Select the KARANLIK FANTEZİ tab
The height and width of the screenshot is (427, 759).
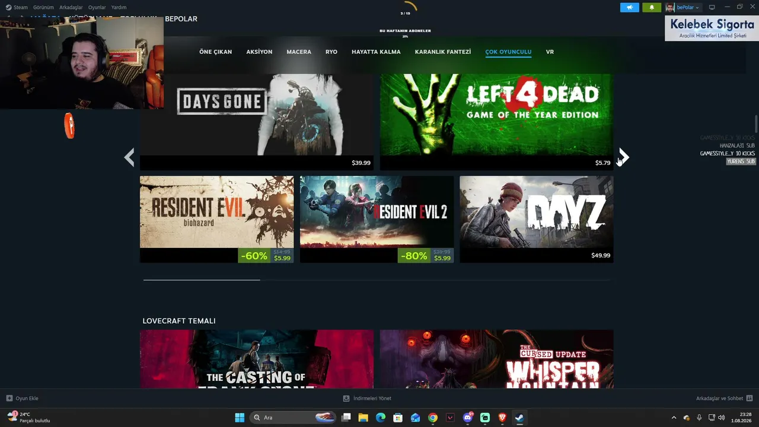(x=443, y=52)
